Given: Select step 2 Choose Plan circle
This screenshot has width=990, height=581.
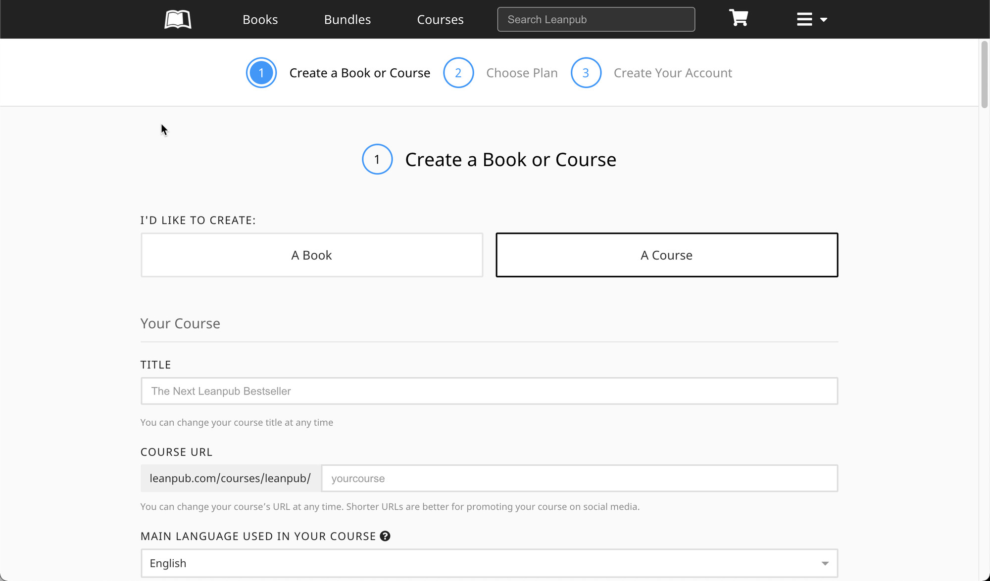Looking at the screenshot, I should 458,73.
